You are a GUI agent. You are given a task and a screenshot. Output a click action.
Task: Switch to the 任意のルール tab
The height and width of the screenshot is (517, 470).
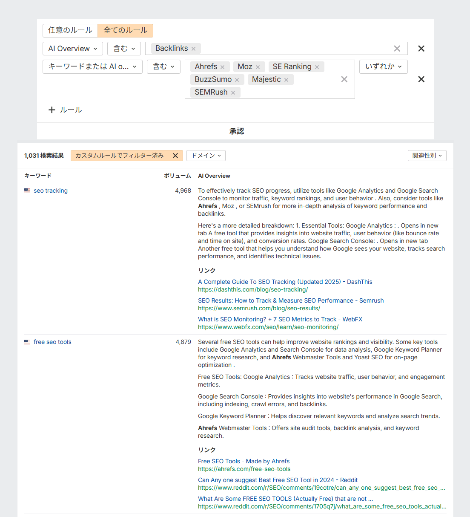(x=70, y=30)
